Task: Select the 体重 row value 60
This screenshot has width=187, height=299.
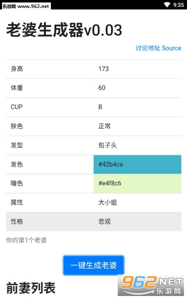Action: (x=102, y=88)
